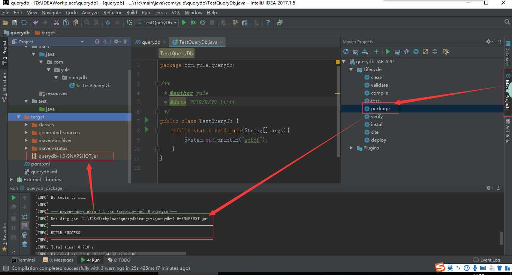Click the Copy icon in main toolbar

point(66,22)
